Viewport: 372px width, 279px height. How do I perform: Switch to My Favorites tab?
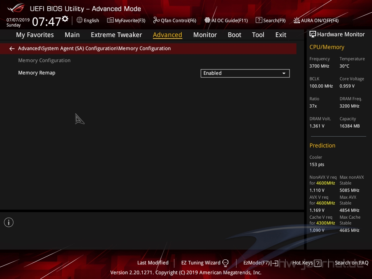(x=35, y=35)
